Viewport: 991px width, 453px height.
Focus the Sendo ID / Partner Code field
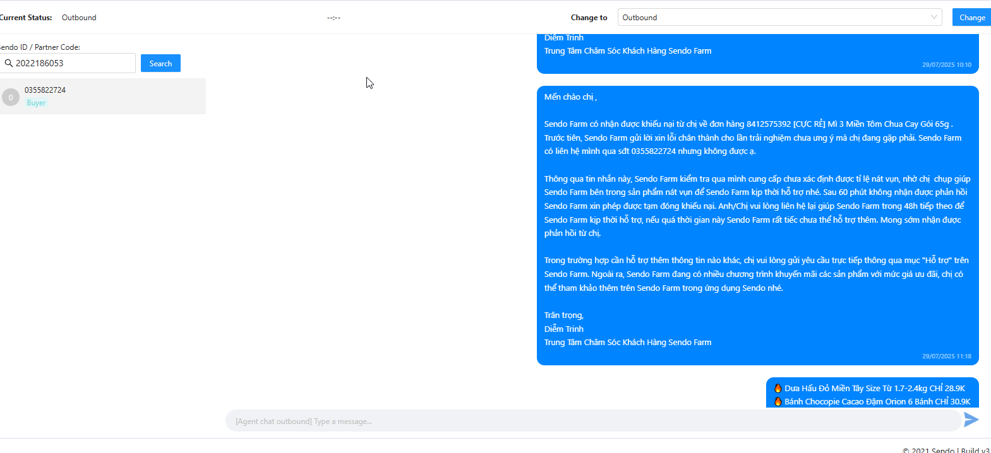coord(68,63)
